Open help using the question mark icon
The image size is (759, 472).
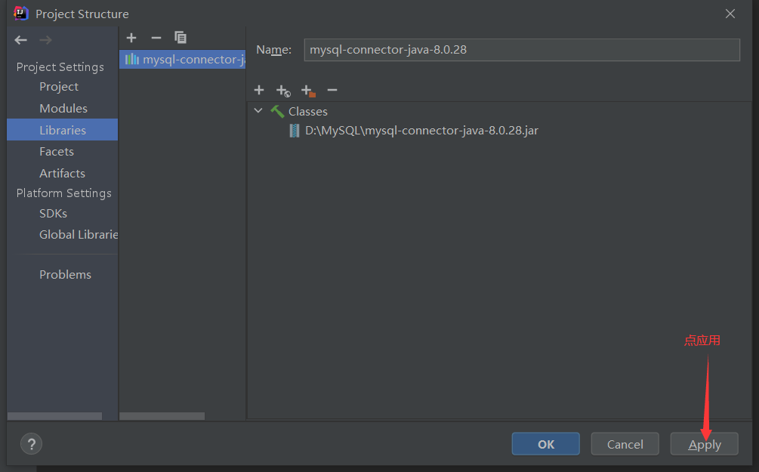[31, 444]
